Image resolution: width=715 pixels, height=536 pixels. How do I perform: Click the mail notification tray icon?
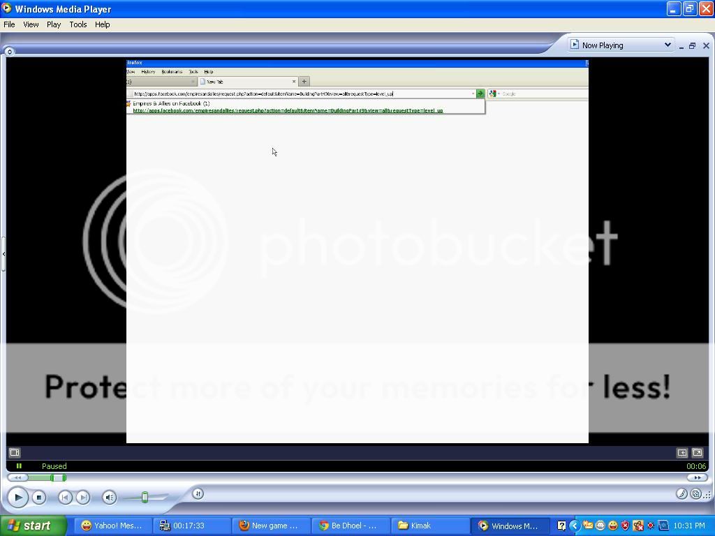click(x=588, y=526)
